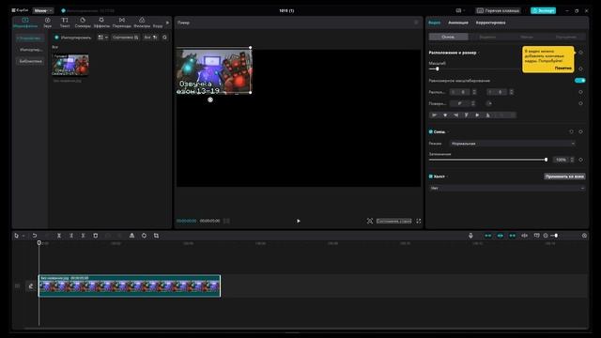Select Import (Импортир...) in the media sidebar
Viewport: 601px width, 338px height.
30,50
